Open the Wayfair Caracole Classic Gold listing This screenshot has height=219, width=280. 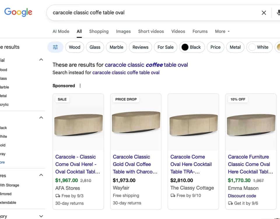click(135, 164)
